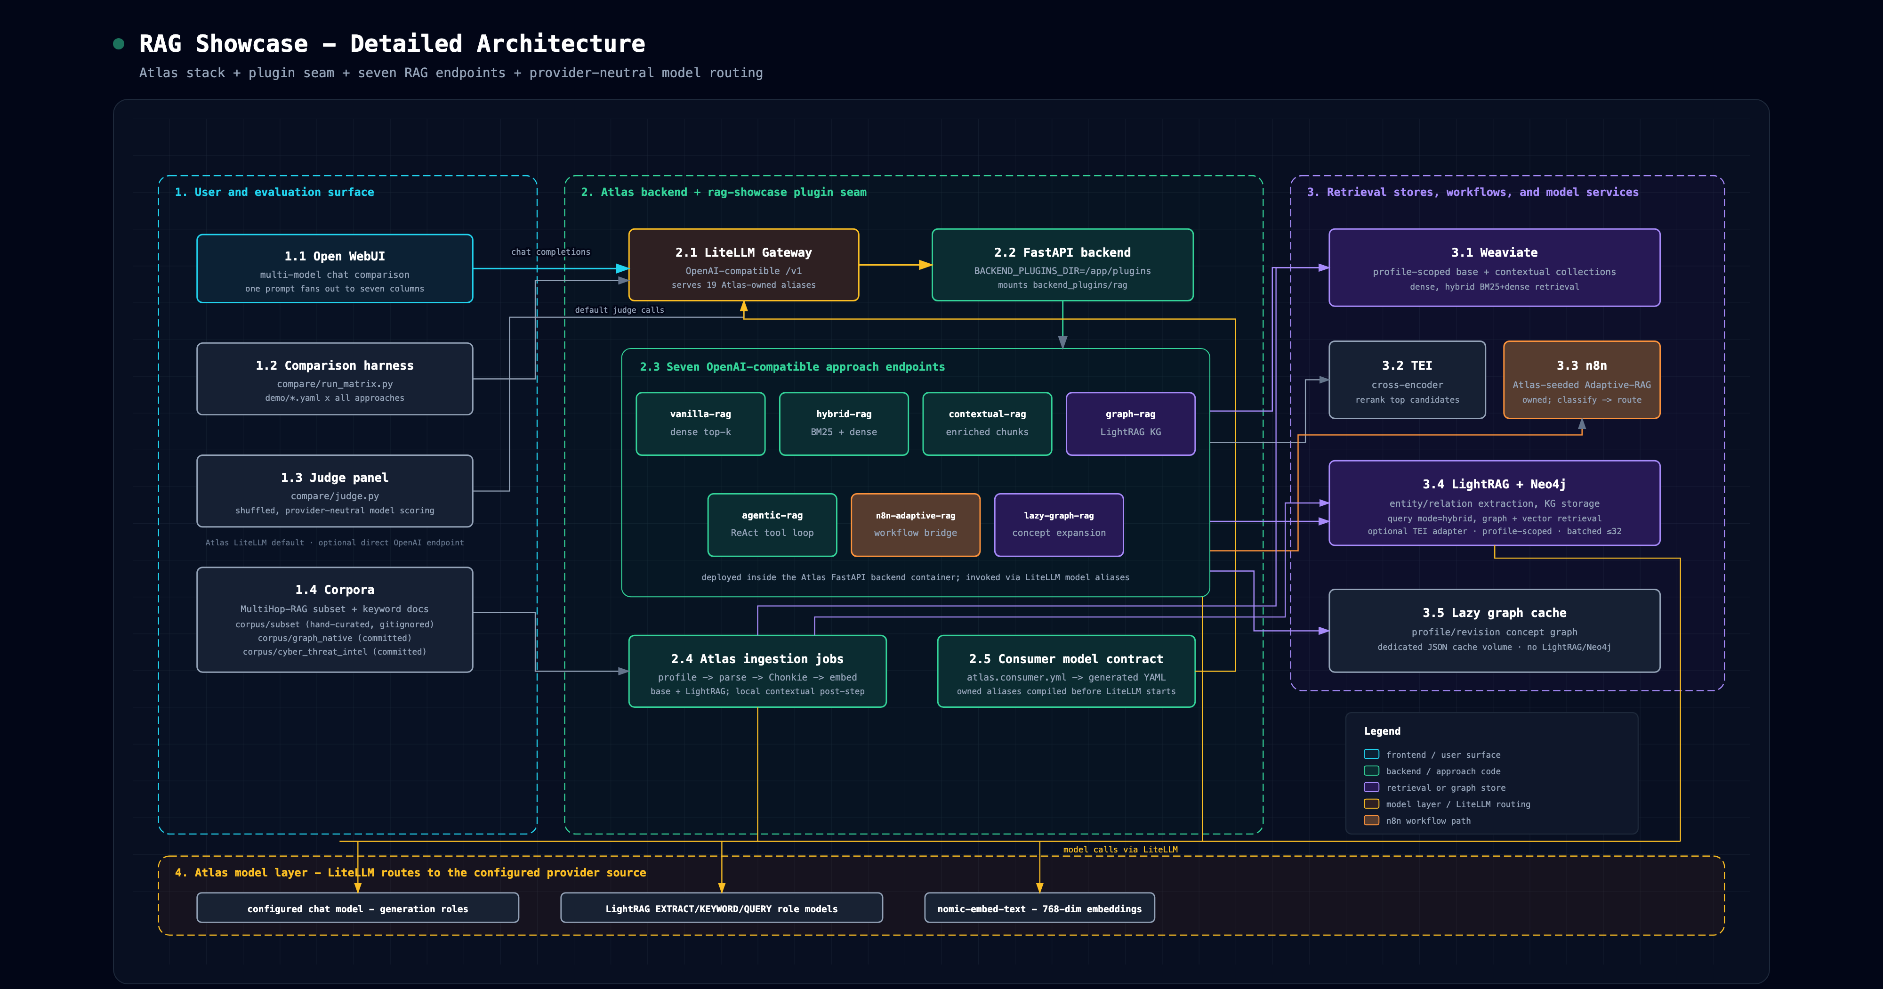Click the 'default judge calls' arrow label

coord(619,310)
